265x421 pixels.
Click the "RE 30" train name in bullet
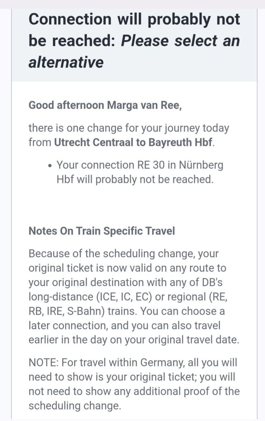point(148,165)
